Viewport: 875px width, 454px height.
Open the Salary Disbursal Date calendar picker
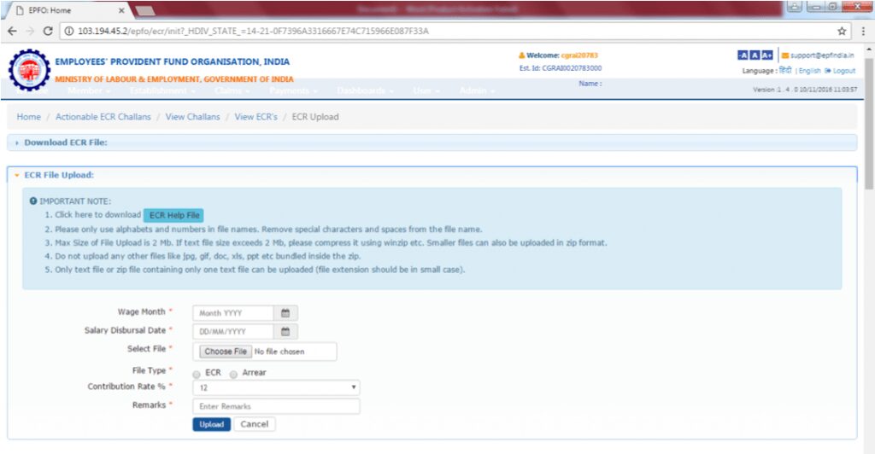pos(285,331)
